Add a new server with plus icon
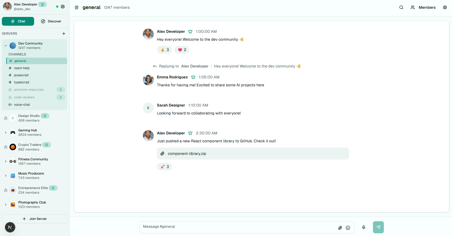This screenshot has height=236, width=452. point(64,34)
